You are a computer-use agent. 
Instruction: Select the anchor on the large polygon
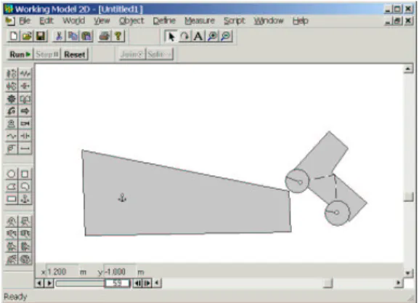pos(122,198)
